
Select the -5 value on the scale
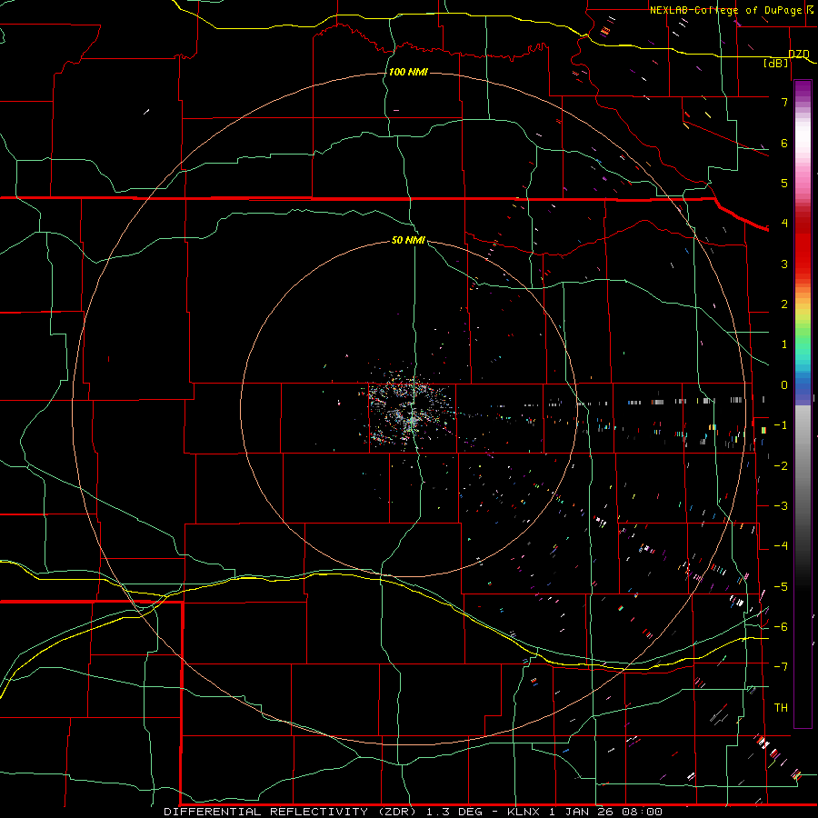(x=781, y=587)
